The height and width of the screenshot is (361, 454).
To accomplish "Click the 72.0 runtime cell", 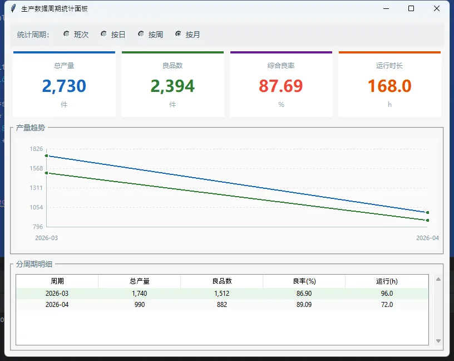I will [x=387, y=305].
